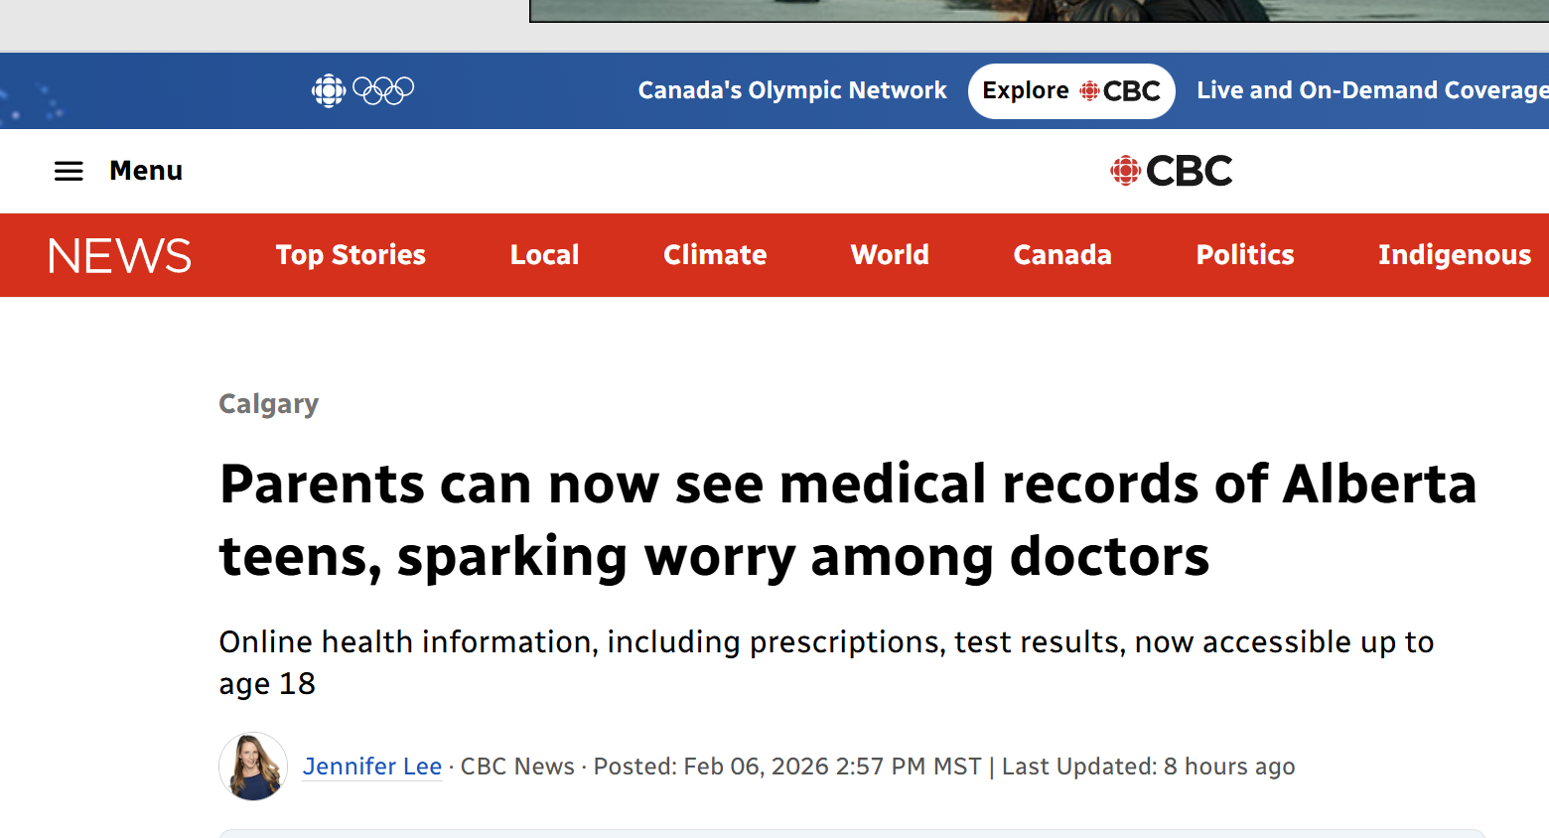Click the advertisement banner at top
This screenshot has width=1549, height=838.
coord(1039,10)
